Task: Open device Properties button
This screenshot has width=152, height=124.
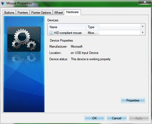Action: click(x=133, y=100)
